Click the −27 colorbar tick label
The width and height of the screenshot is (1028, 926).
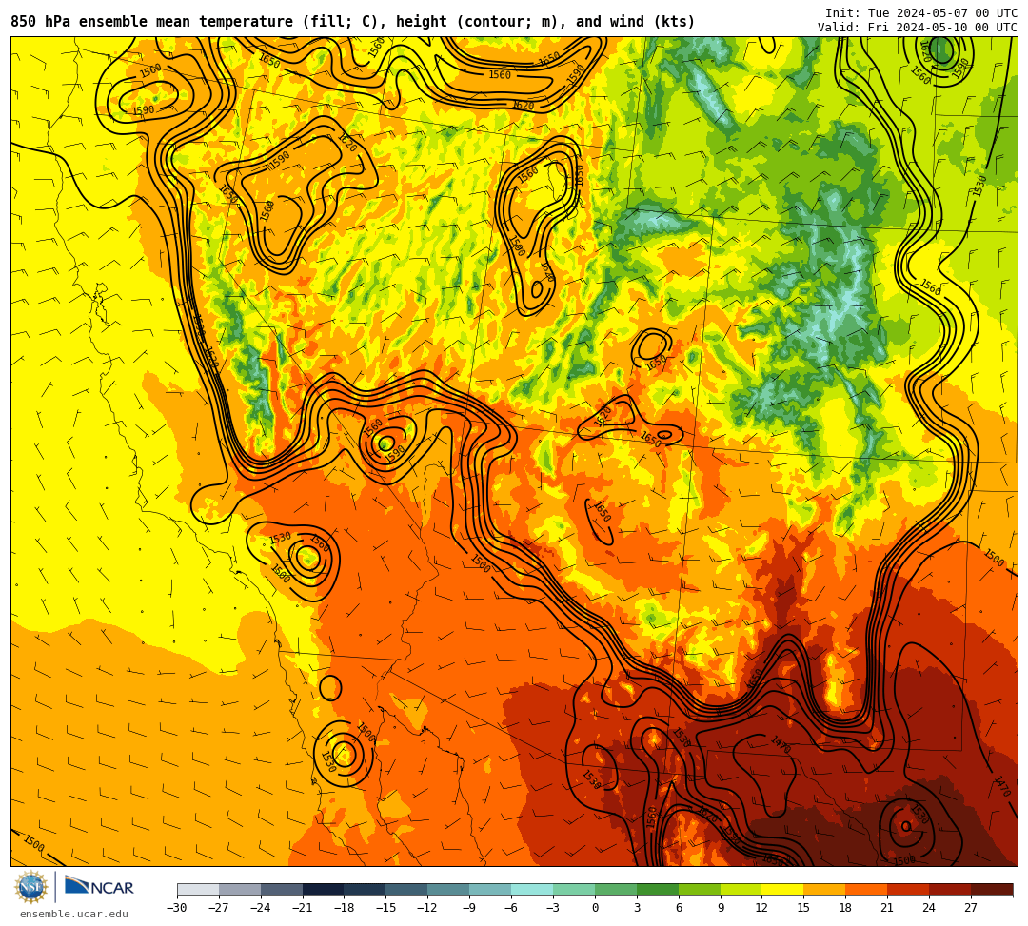pos(219,908)
